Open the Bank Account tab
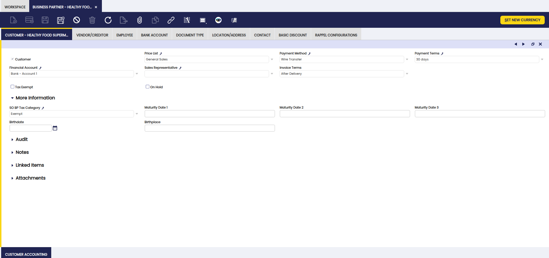This screenshot has height=258, width=549. coord(154,35)
